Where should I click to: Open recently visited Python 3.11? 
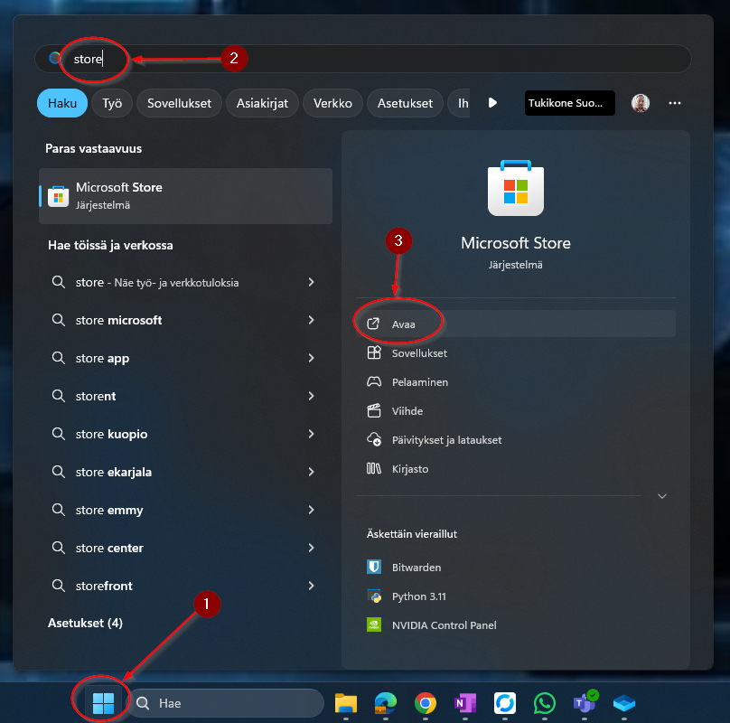point(516,596)
